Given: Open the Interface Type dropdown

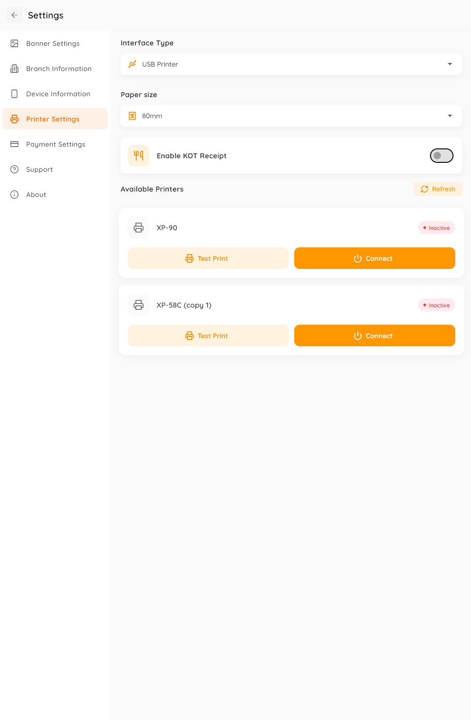Looking at the screenshot, I should (291, 64).
